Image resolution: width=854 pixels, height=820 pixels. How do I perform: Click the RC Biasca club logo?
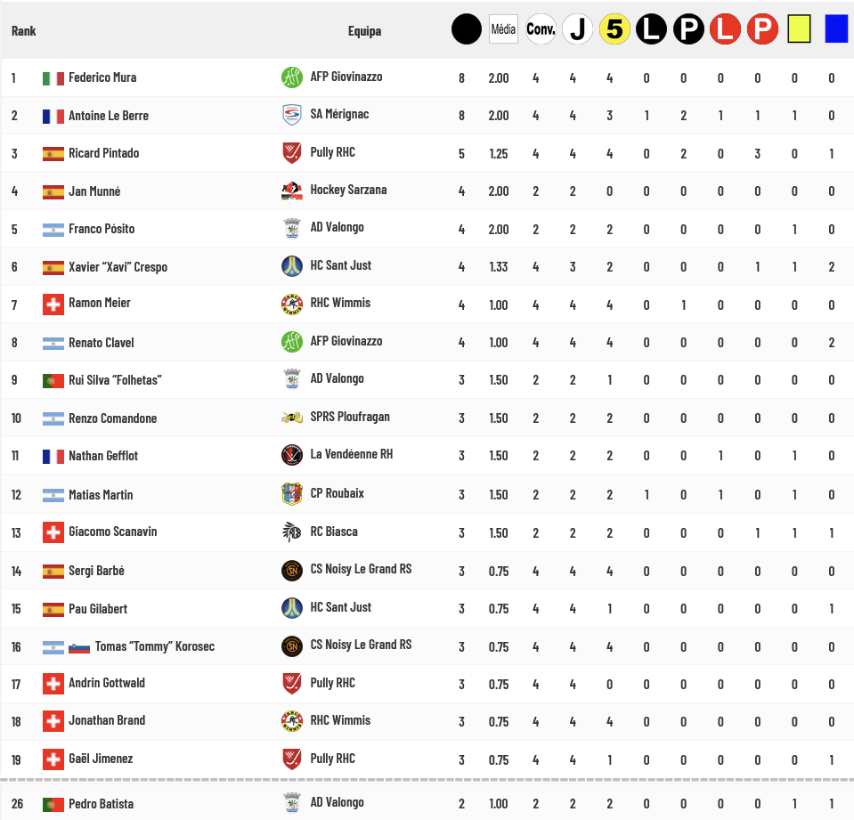click(x=291, y=532)
